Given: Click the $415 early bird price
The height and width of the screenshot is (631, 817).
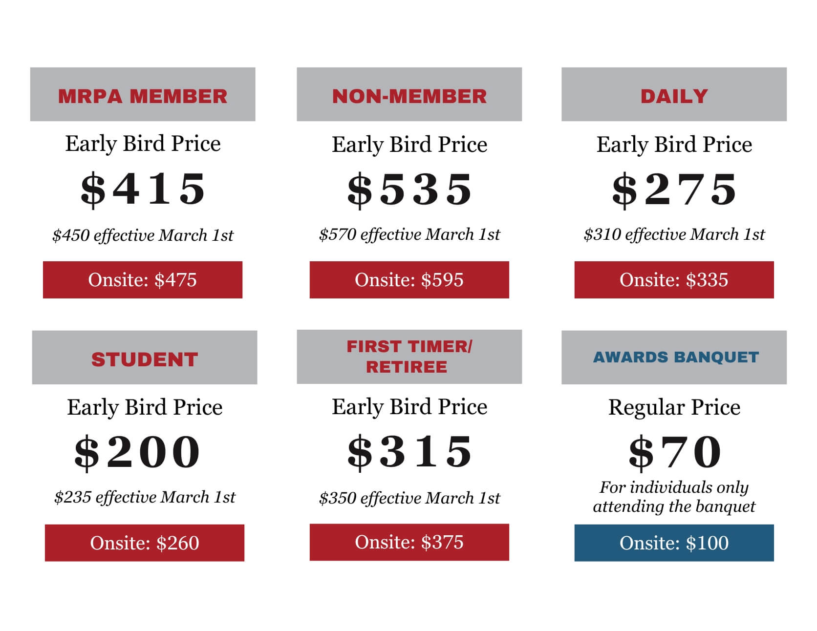Looking at the screenshot, I should point(143,189).
